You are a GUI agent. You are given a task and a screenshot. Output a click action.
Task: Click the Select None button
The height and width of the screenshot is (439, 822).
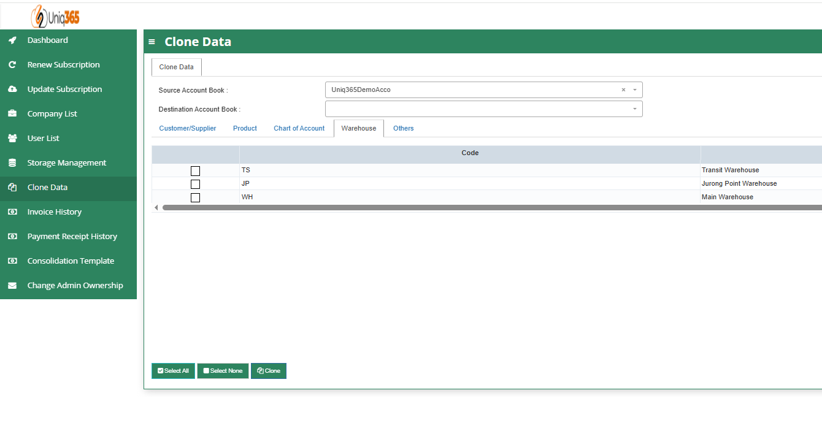tap(223, 371)
